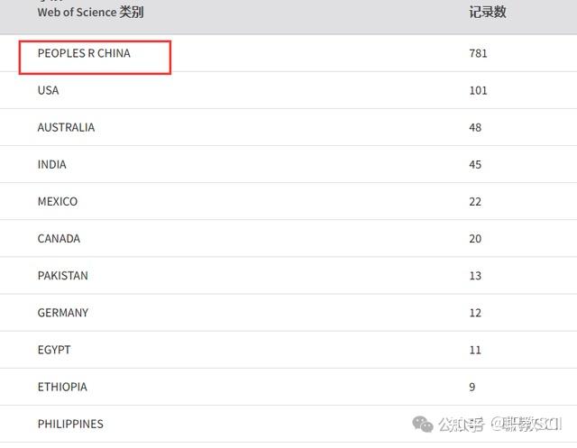The width and height of the screenshot is (577, 448).
Task: Click the 45 record count for INDIA
Action: [x=475, y=165]
